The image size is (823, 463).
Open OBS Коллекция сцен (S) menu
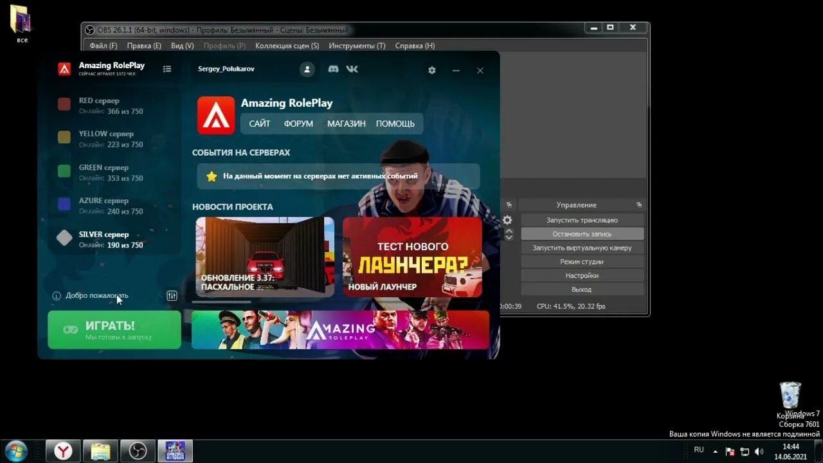pyautogui.click(x=287, y=46)
